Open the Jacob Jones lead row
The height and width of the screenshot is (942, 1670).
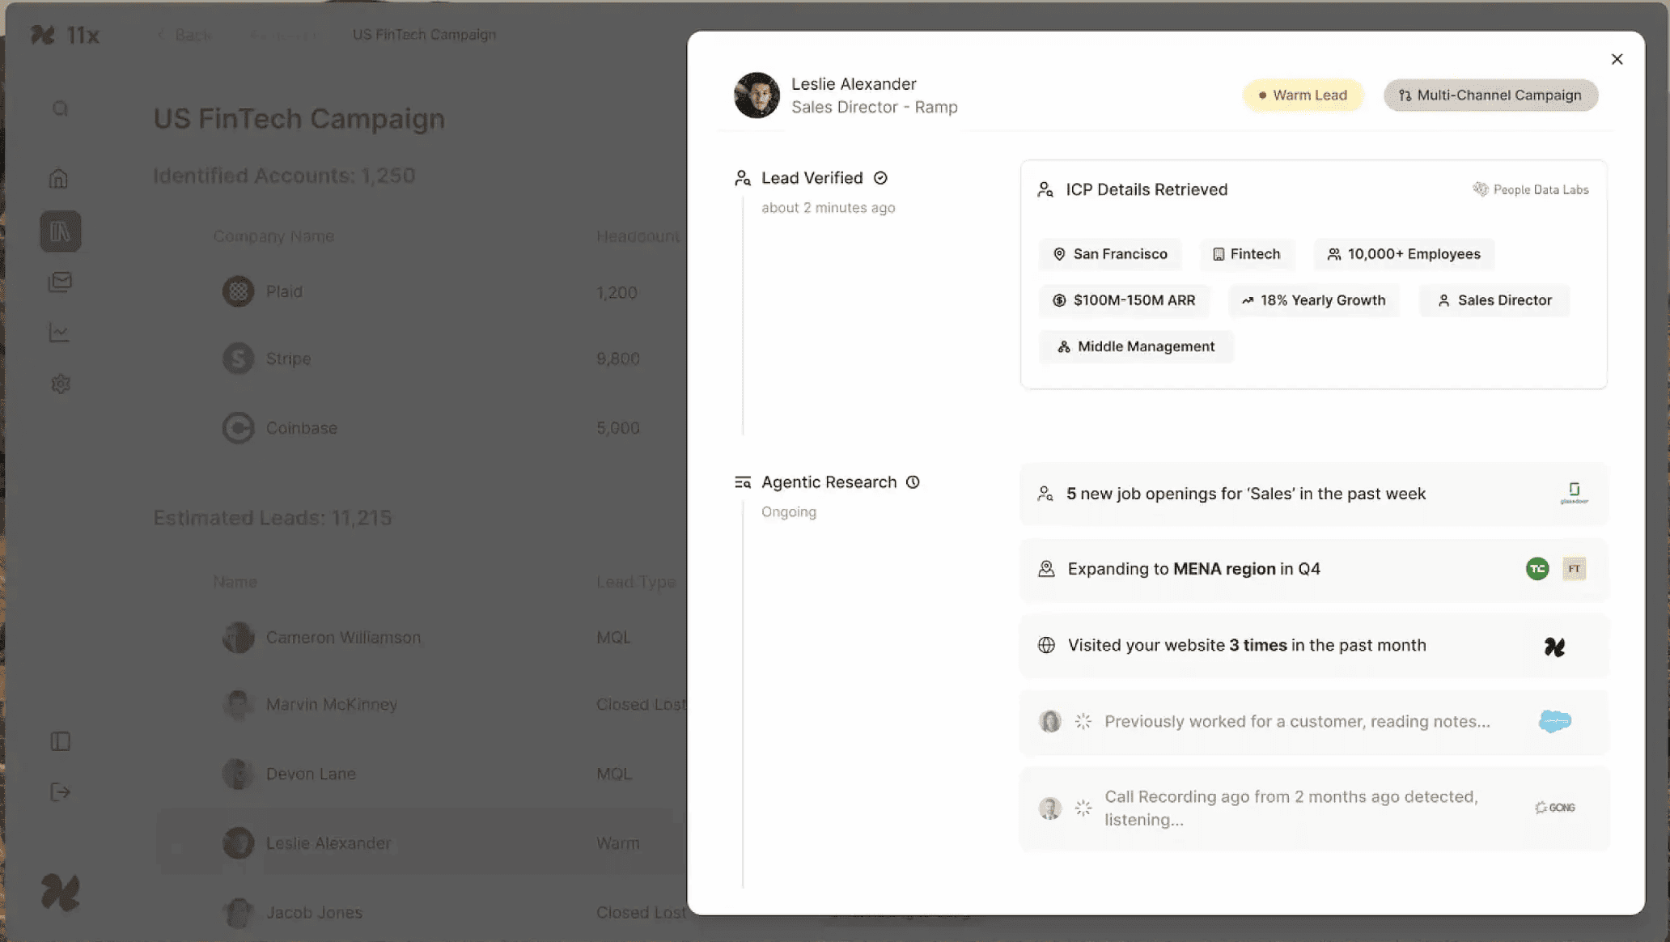pos(421,913)
